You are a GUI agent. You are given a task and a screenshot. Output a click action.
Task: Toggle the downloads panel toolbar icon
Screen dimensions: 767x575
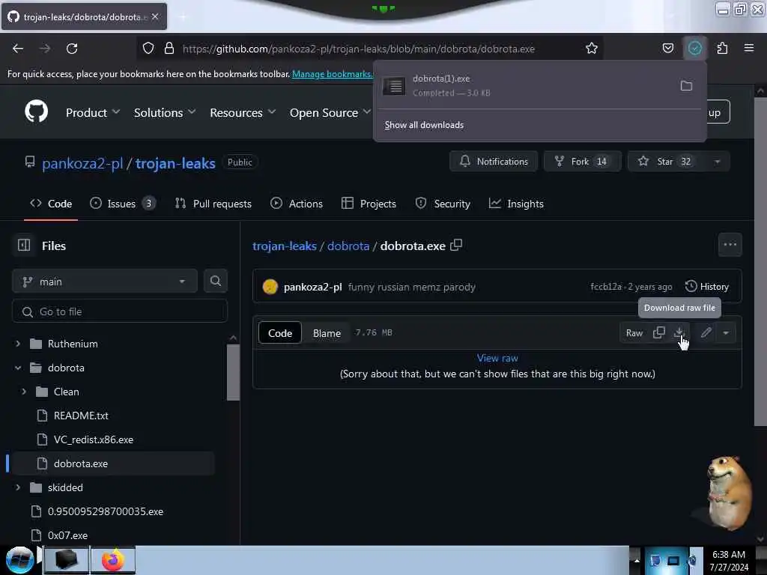[694, 48]
